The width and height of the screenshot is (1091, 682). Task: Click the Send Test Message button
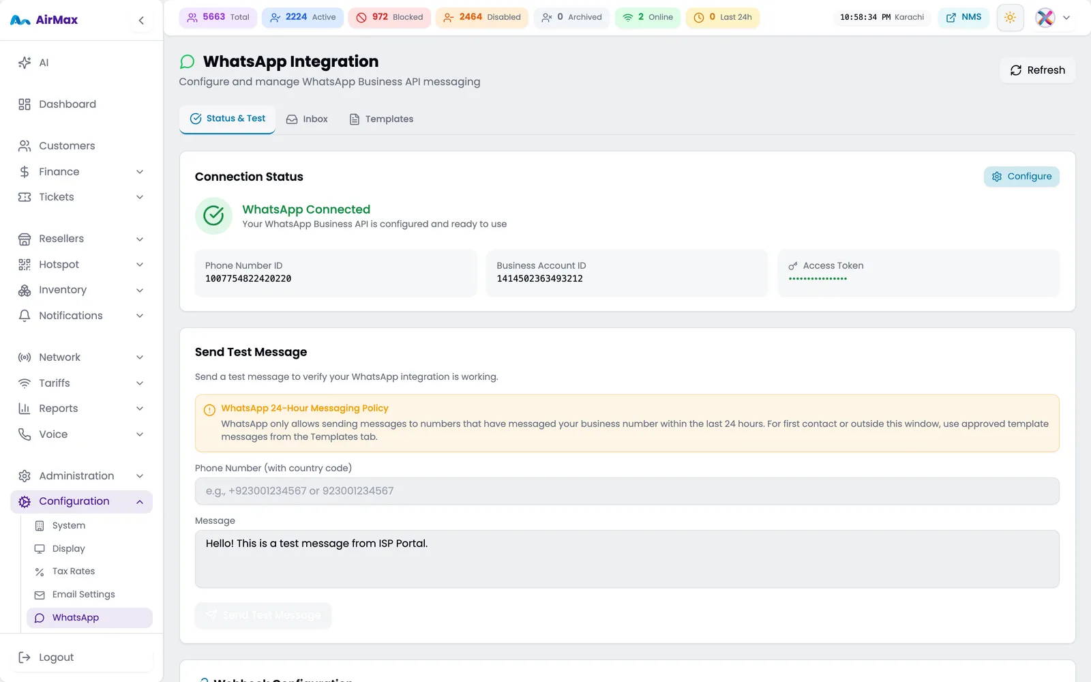click(263, 615)
